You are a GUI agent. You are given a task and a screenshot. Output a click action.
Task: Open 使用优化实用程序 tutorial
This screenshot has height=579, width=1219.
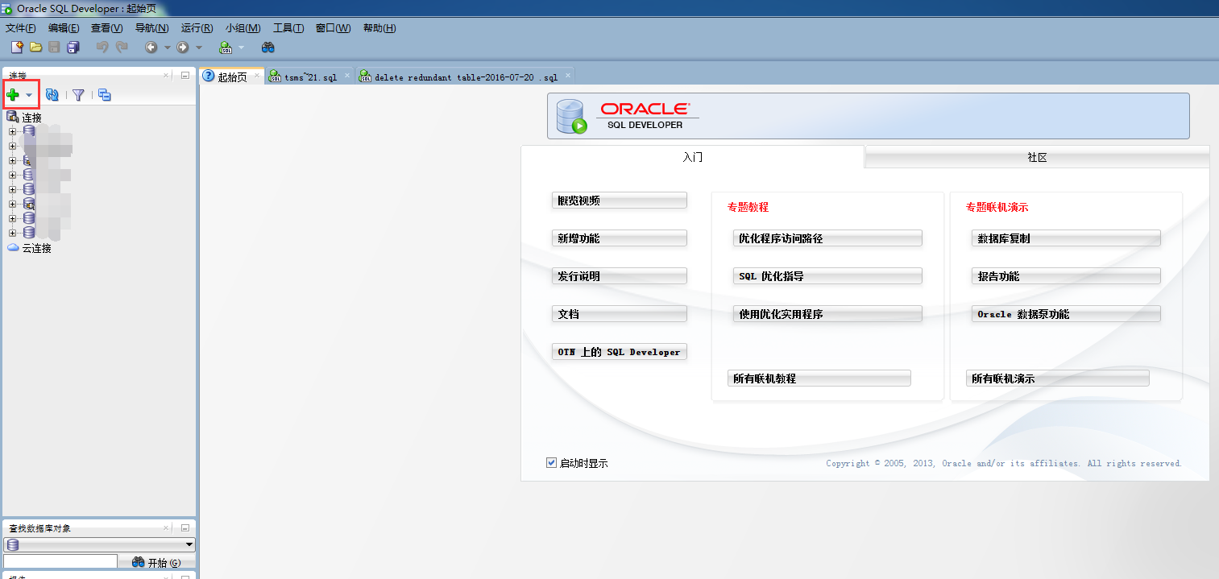(827, 314)
